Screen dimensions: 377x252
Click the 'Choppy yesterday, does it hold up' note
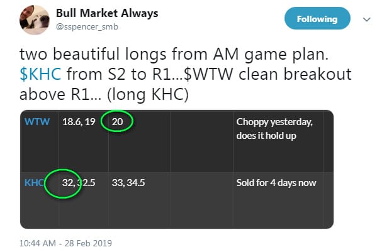(x=274, y=129)
